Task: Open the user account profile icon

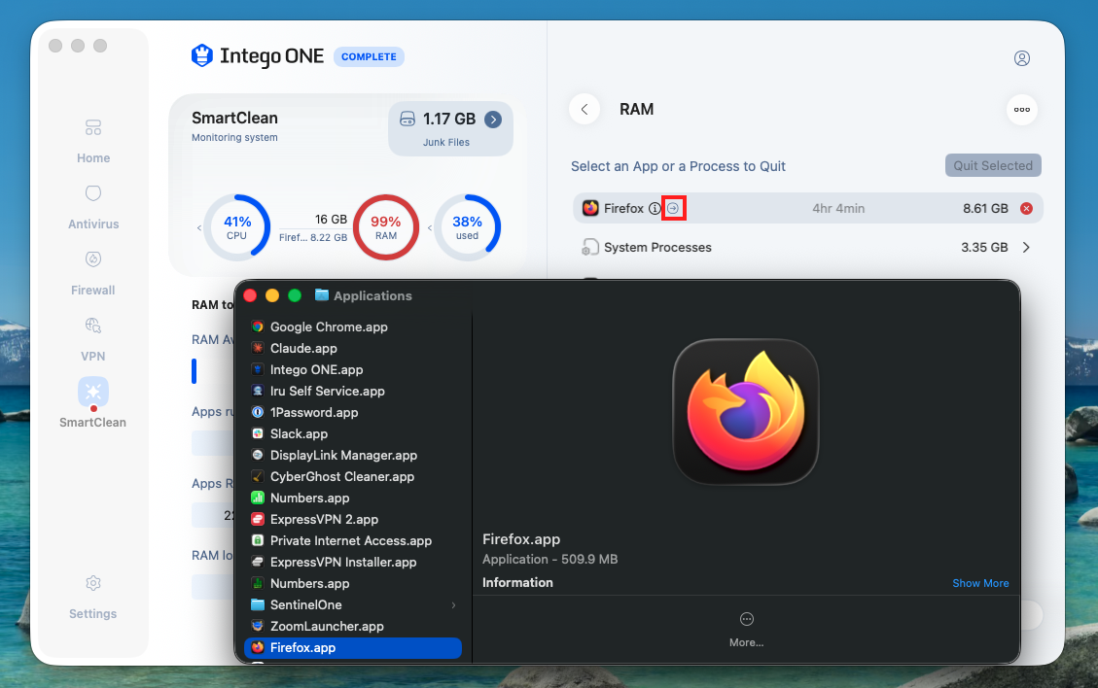Action: (x=1022, y=58)
